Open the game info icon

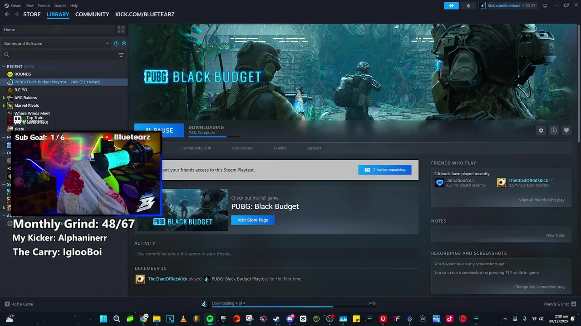(554, 130)
